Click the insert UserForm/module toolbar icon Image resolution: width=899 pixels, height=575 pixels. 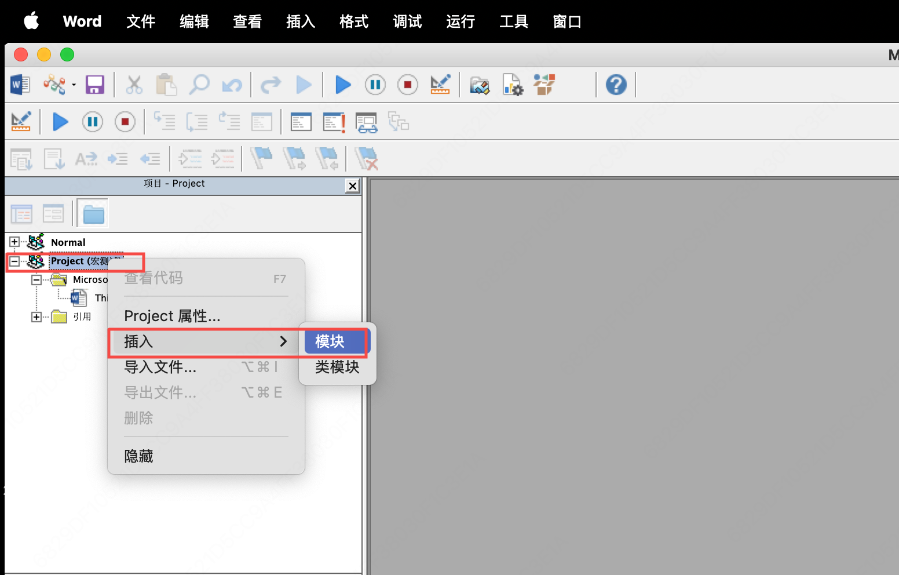[x=54, y=85]
